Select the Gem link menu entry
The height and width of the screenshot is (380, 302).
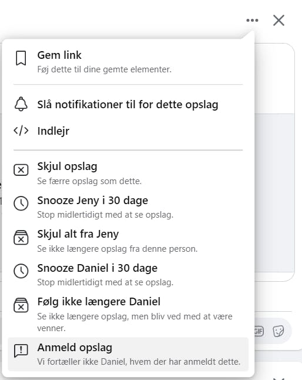click(128, 62)
